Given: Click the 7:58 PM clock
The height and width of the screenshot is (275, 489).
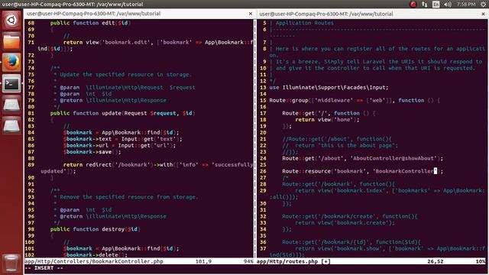Looking at the screenshot, I should [466, 5].
